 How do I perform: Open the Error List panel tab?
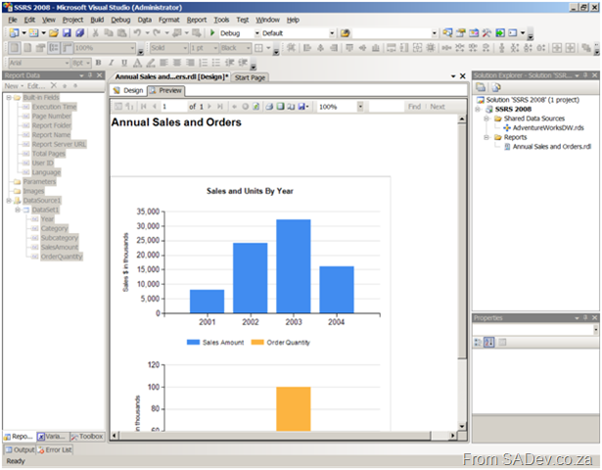click(x=55, y=449)
